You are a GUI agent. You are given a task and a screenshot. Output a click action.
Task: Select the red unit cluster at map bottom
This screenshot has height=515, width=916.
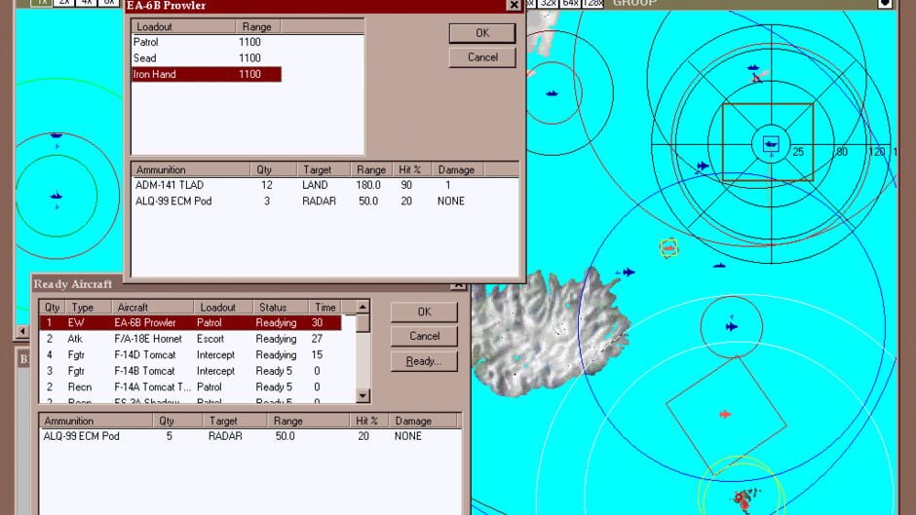click(x=745, y=497)
